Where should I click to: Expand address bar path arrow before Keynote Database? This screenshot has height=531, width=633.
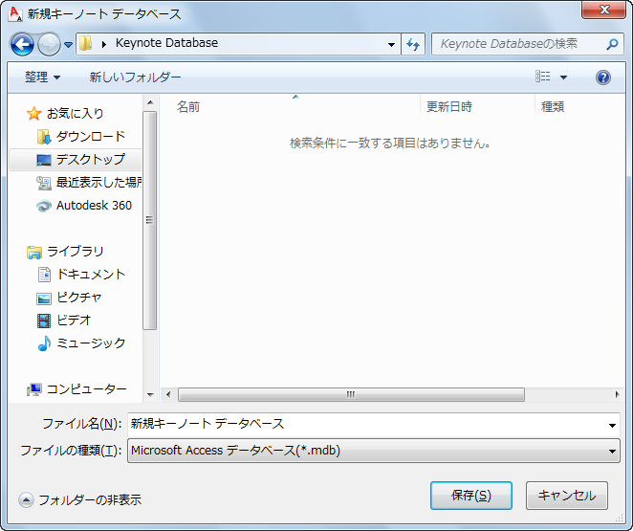click(104, 44)
